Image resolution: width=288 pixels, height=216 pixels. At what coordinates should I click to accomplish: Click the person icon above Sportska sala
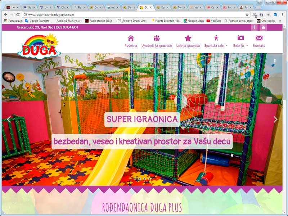(216, 38)
